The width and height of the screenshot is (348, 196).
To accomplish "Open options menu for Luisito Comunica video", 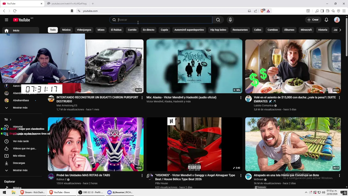I will tap(339, 97).
